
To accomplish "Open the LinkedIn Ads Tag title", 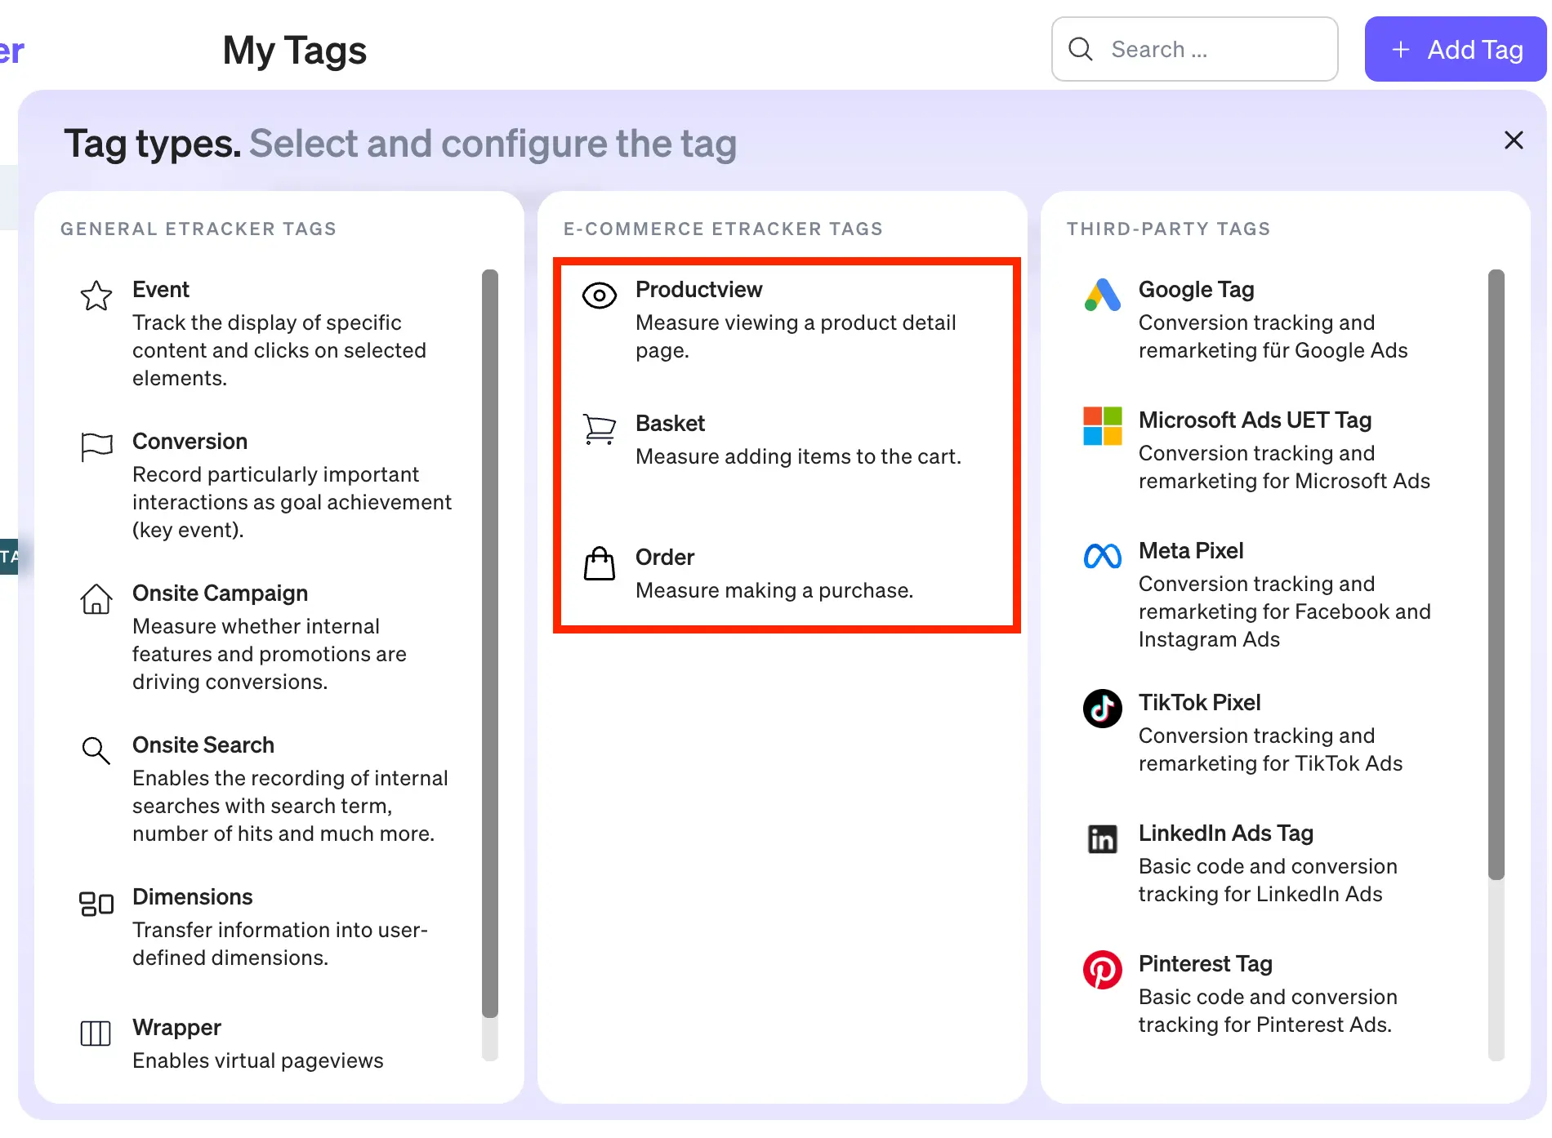I will click(x=1225, y=833).
